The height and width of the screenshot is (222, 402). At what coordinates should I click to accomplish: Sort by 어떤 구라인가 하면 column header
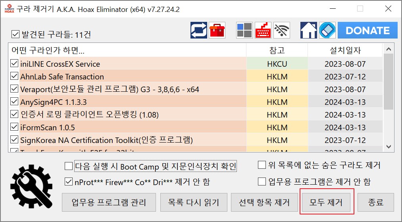coord(127,50)
